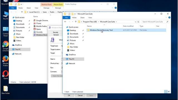Screen dimensions: 178x100
Task: Go up one level in Microsoft Care Suite window
Action: pos(76,22)
